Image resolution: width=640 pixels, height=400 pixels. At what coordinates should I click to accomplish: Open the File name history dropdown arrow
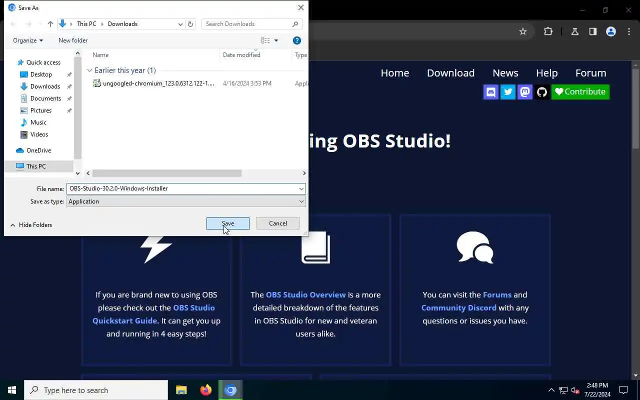click(301, 188)
